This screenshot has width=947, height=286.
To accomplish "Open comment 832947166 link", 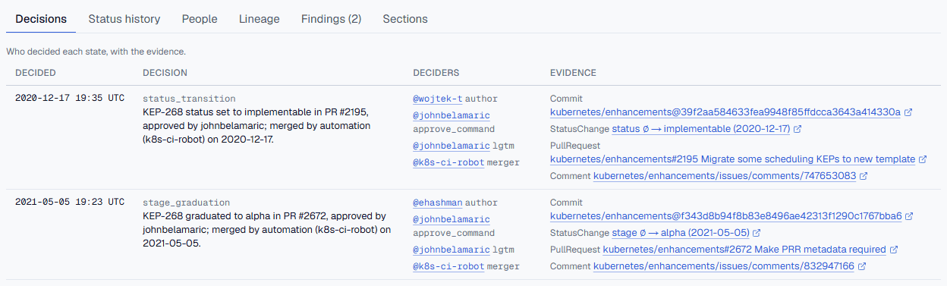I will tap(724, 266).
